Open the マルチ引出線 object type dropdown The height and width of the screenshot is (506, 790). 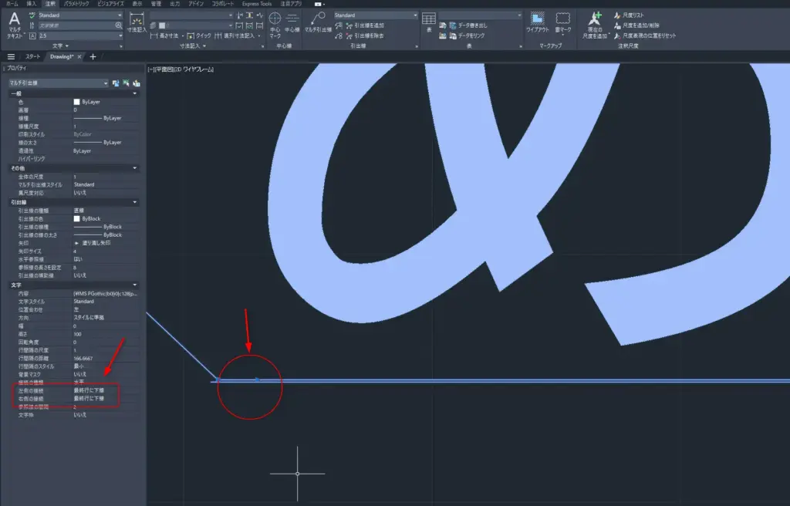105,83
